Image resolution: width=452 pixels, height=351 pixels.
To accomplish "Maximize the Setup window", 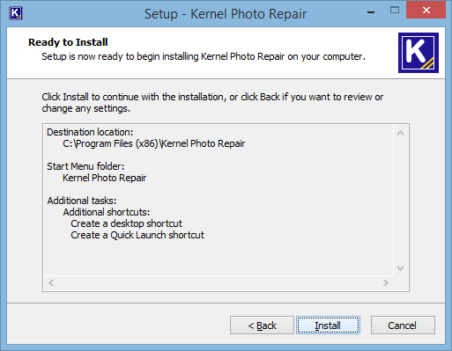I will click(395, 11).
